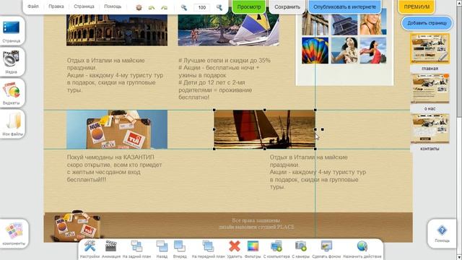462x260 pixels.
Task: Zoom out with the left magnifier
Action: tap(184, 7)
